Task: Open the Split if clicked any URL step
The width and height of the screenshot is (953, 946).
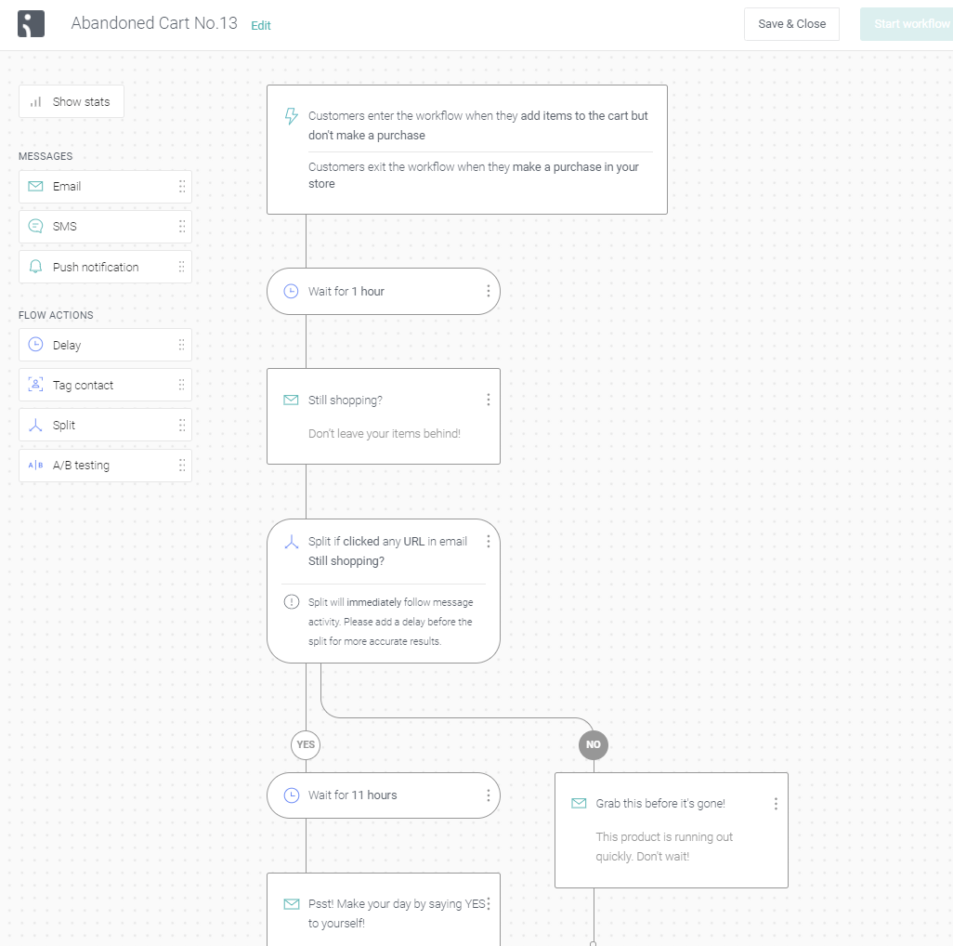Action: click(384, 591)
